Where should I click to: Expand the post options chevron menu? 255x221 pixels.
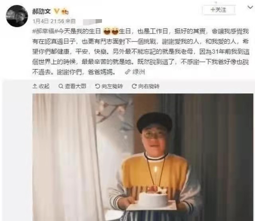pyautogui.click(x=250, y=7)
